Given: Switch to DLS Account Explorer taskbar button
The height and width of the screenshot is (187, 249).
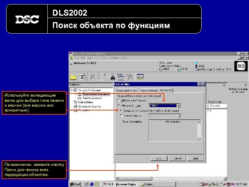Looking at the screenshot, I should tap(121, 184).
